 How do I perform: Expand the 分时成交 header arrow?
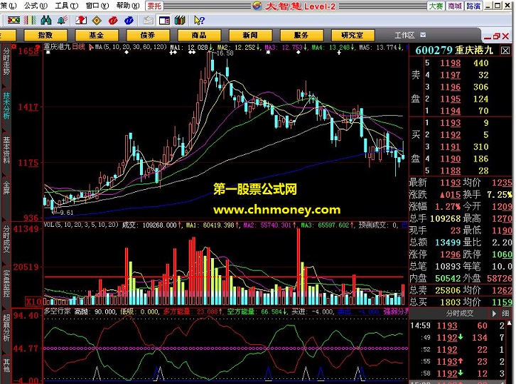coord(494,314)
